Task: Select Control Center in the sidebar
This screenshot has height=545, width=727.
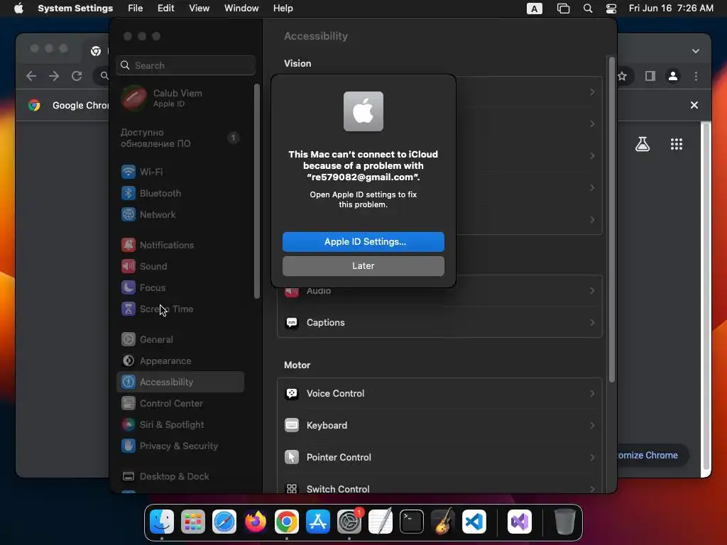Action: coord(180,404)
